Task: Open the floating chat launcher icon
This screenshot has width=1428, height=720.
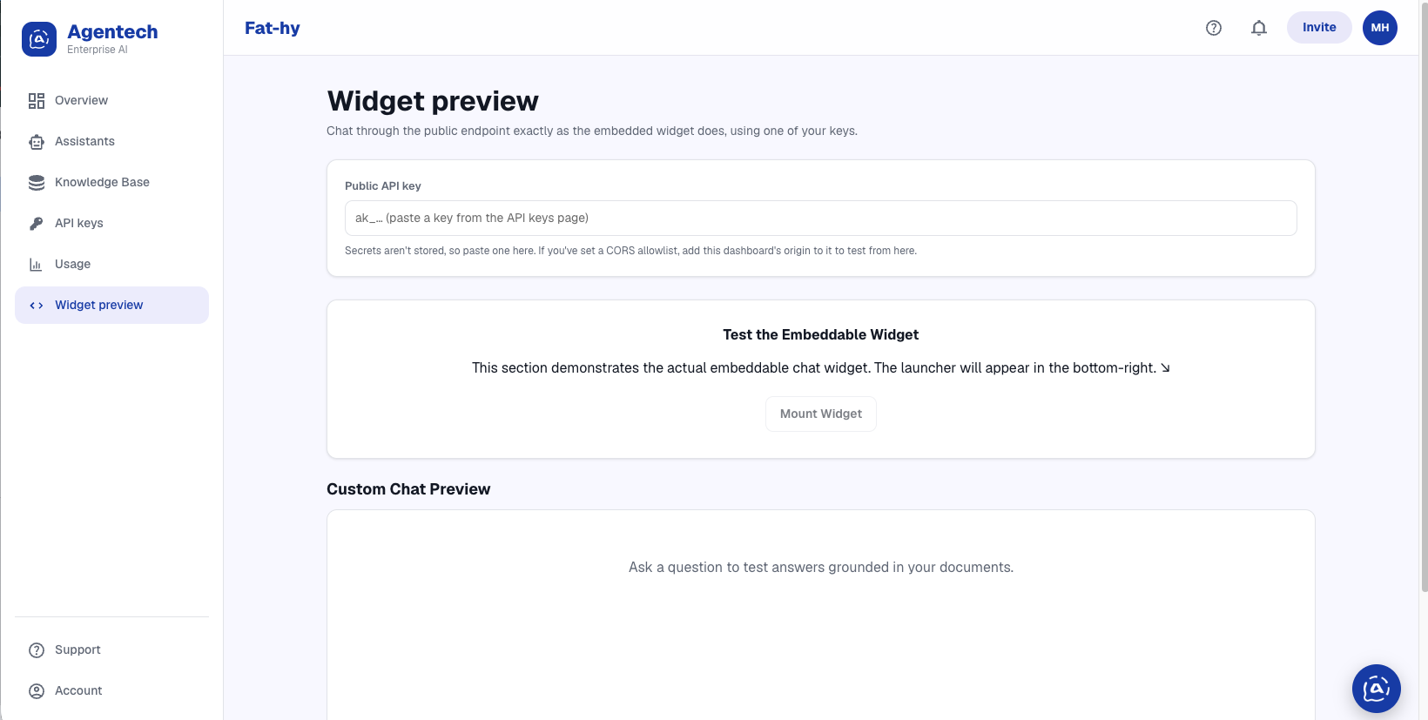Action: [x=1377, y=689]
